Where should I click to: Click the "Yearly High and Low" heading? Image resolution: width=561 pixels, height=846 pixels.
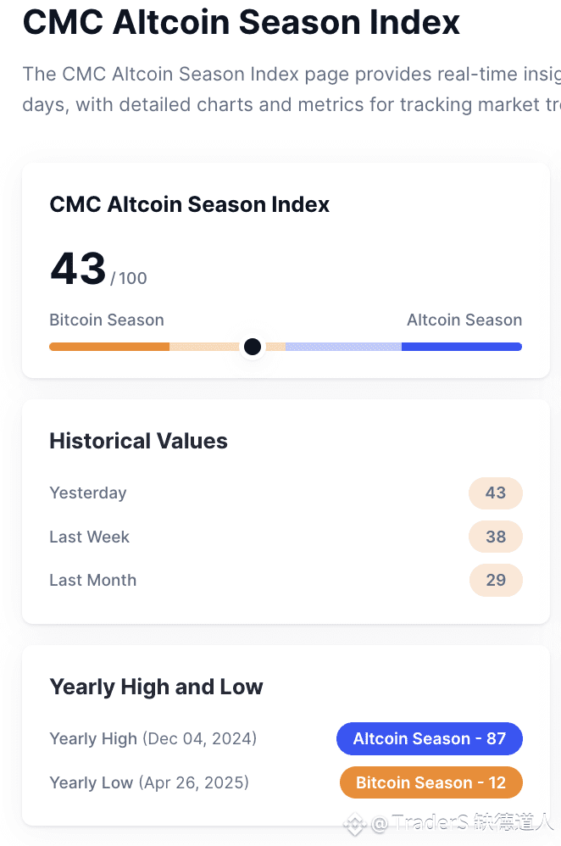(x=156, y=687)
